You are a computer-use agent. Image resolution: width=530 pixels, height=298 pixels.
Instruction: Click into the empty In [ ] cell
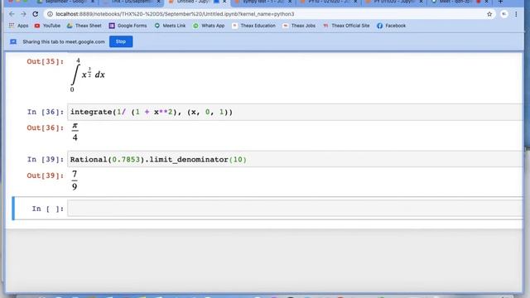tap(295, 209)
